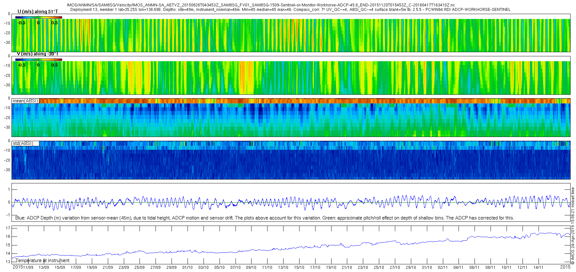Click the '27/09' date tick label
This screenshot has height=272, width=576.
click(x=156, y=268)
